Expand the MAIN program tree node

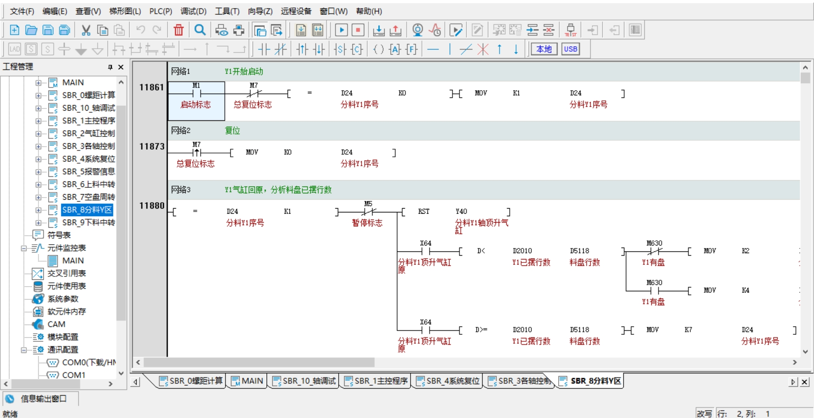(x=39, y=83)
